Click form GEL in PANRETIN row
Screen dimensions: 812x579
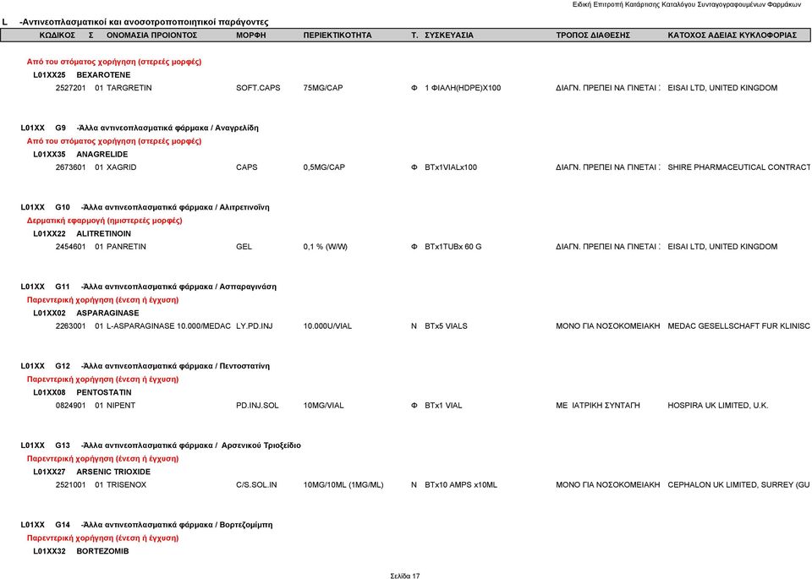pos(244,247)
